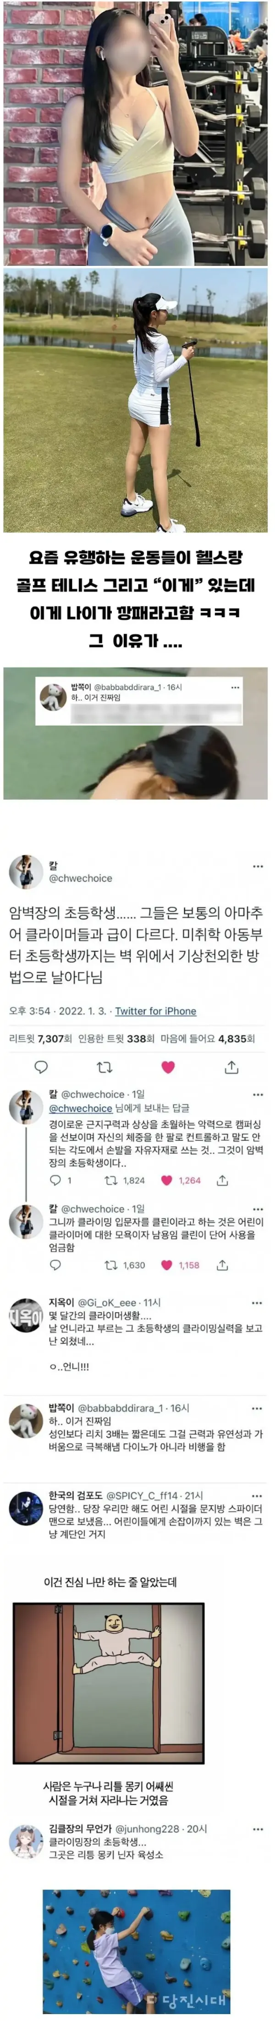275x2021 pixels.
Task: Open the more options menu on 칼's main tweet
Action: tap(258, 866)
